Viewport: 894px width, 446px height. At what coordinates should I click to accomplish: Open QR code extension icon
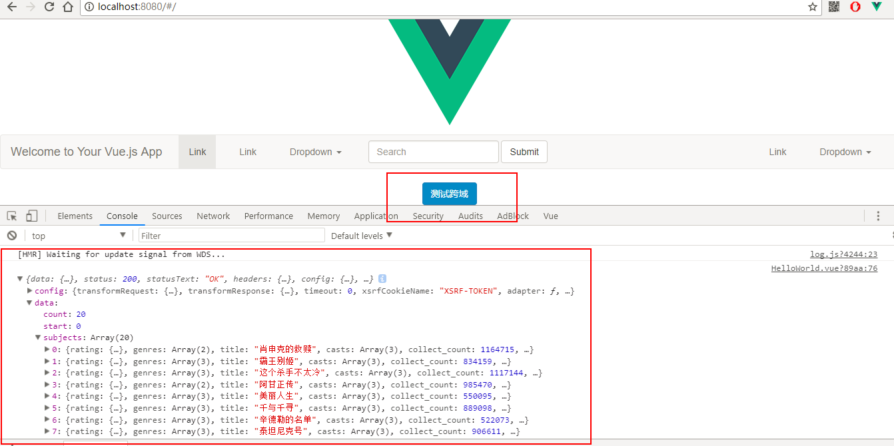click(x=834, y=7)
